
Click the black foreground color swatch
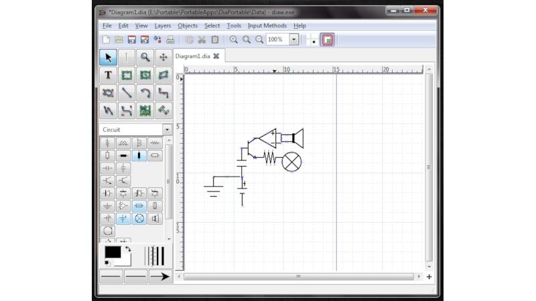click(113, 252)
